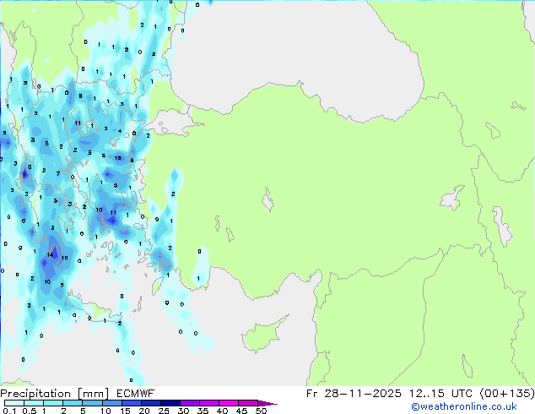Click the 35–40 mm violet legend swatch
Viewport: 535px width, 414px height.
(209, 403)
